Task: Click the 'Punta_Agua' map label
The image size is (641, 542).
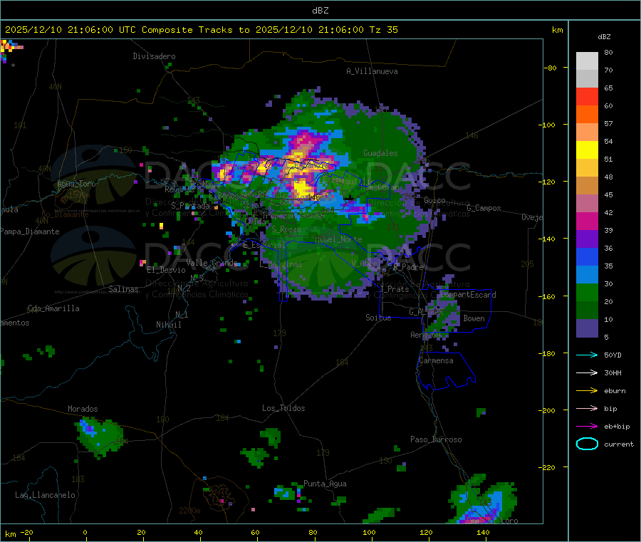Action: [325, 484]
